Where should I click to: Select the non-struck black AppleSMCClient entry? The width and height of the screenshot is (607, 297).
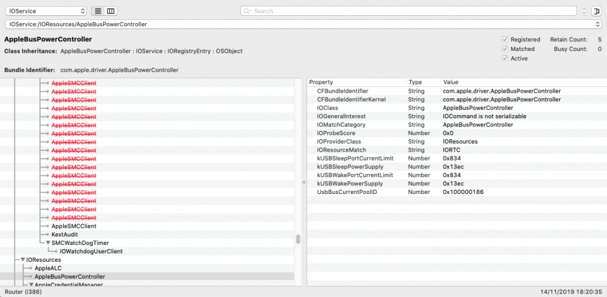click(74, 226)
